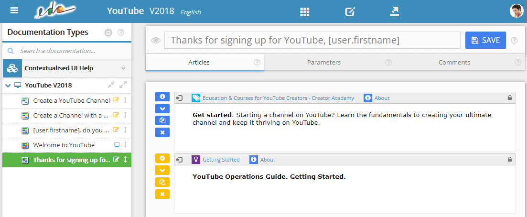Click lock icon on Creator Academy article

pos(510,98)
